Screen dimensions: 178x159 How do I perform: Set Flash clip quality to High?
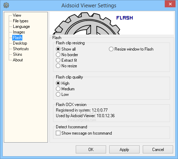click(x=62, y=83)
